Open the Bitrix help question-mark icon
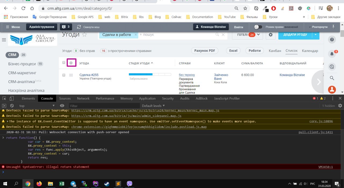 tap(332, 40)
